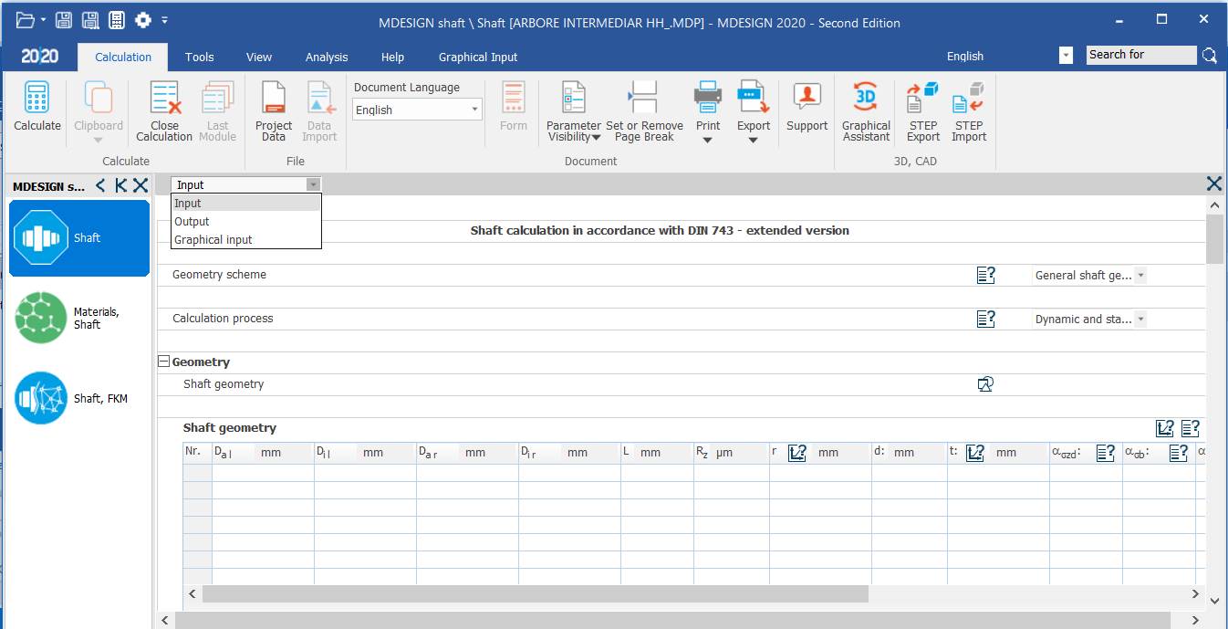Close the input page with the blue X

(1214, 183)
